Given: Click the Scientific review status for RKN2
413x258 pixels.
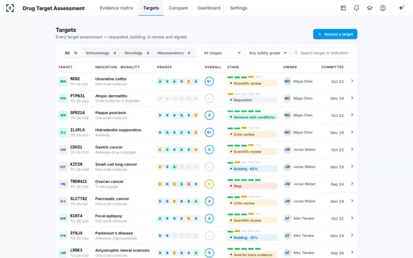Looking at the screenshot, I should 252,83.
